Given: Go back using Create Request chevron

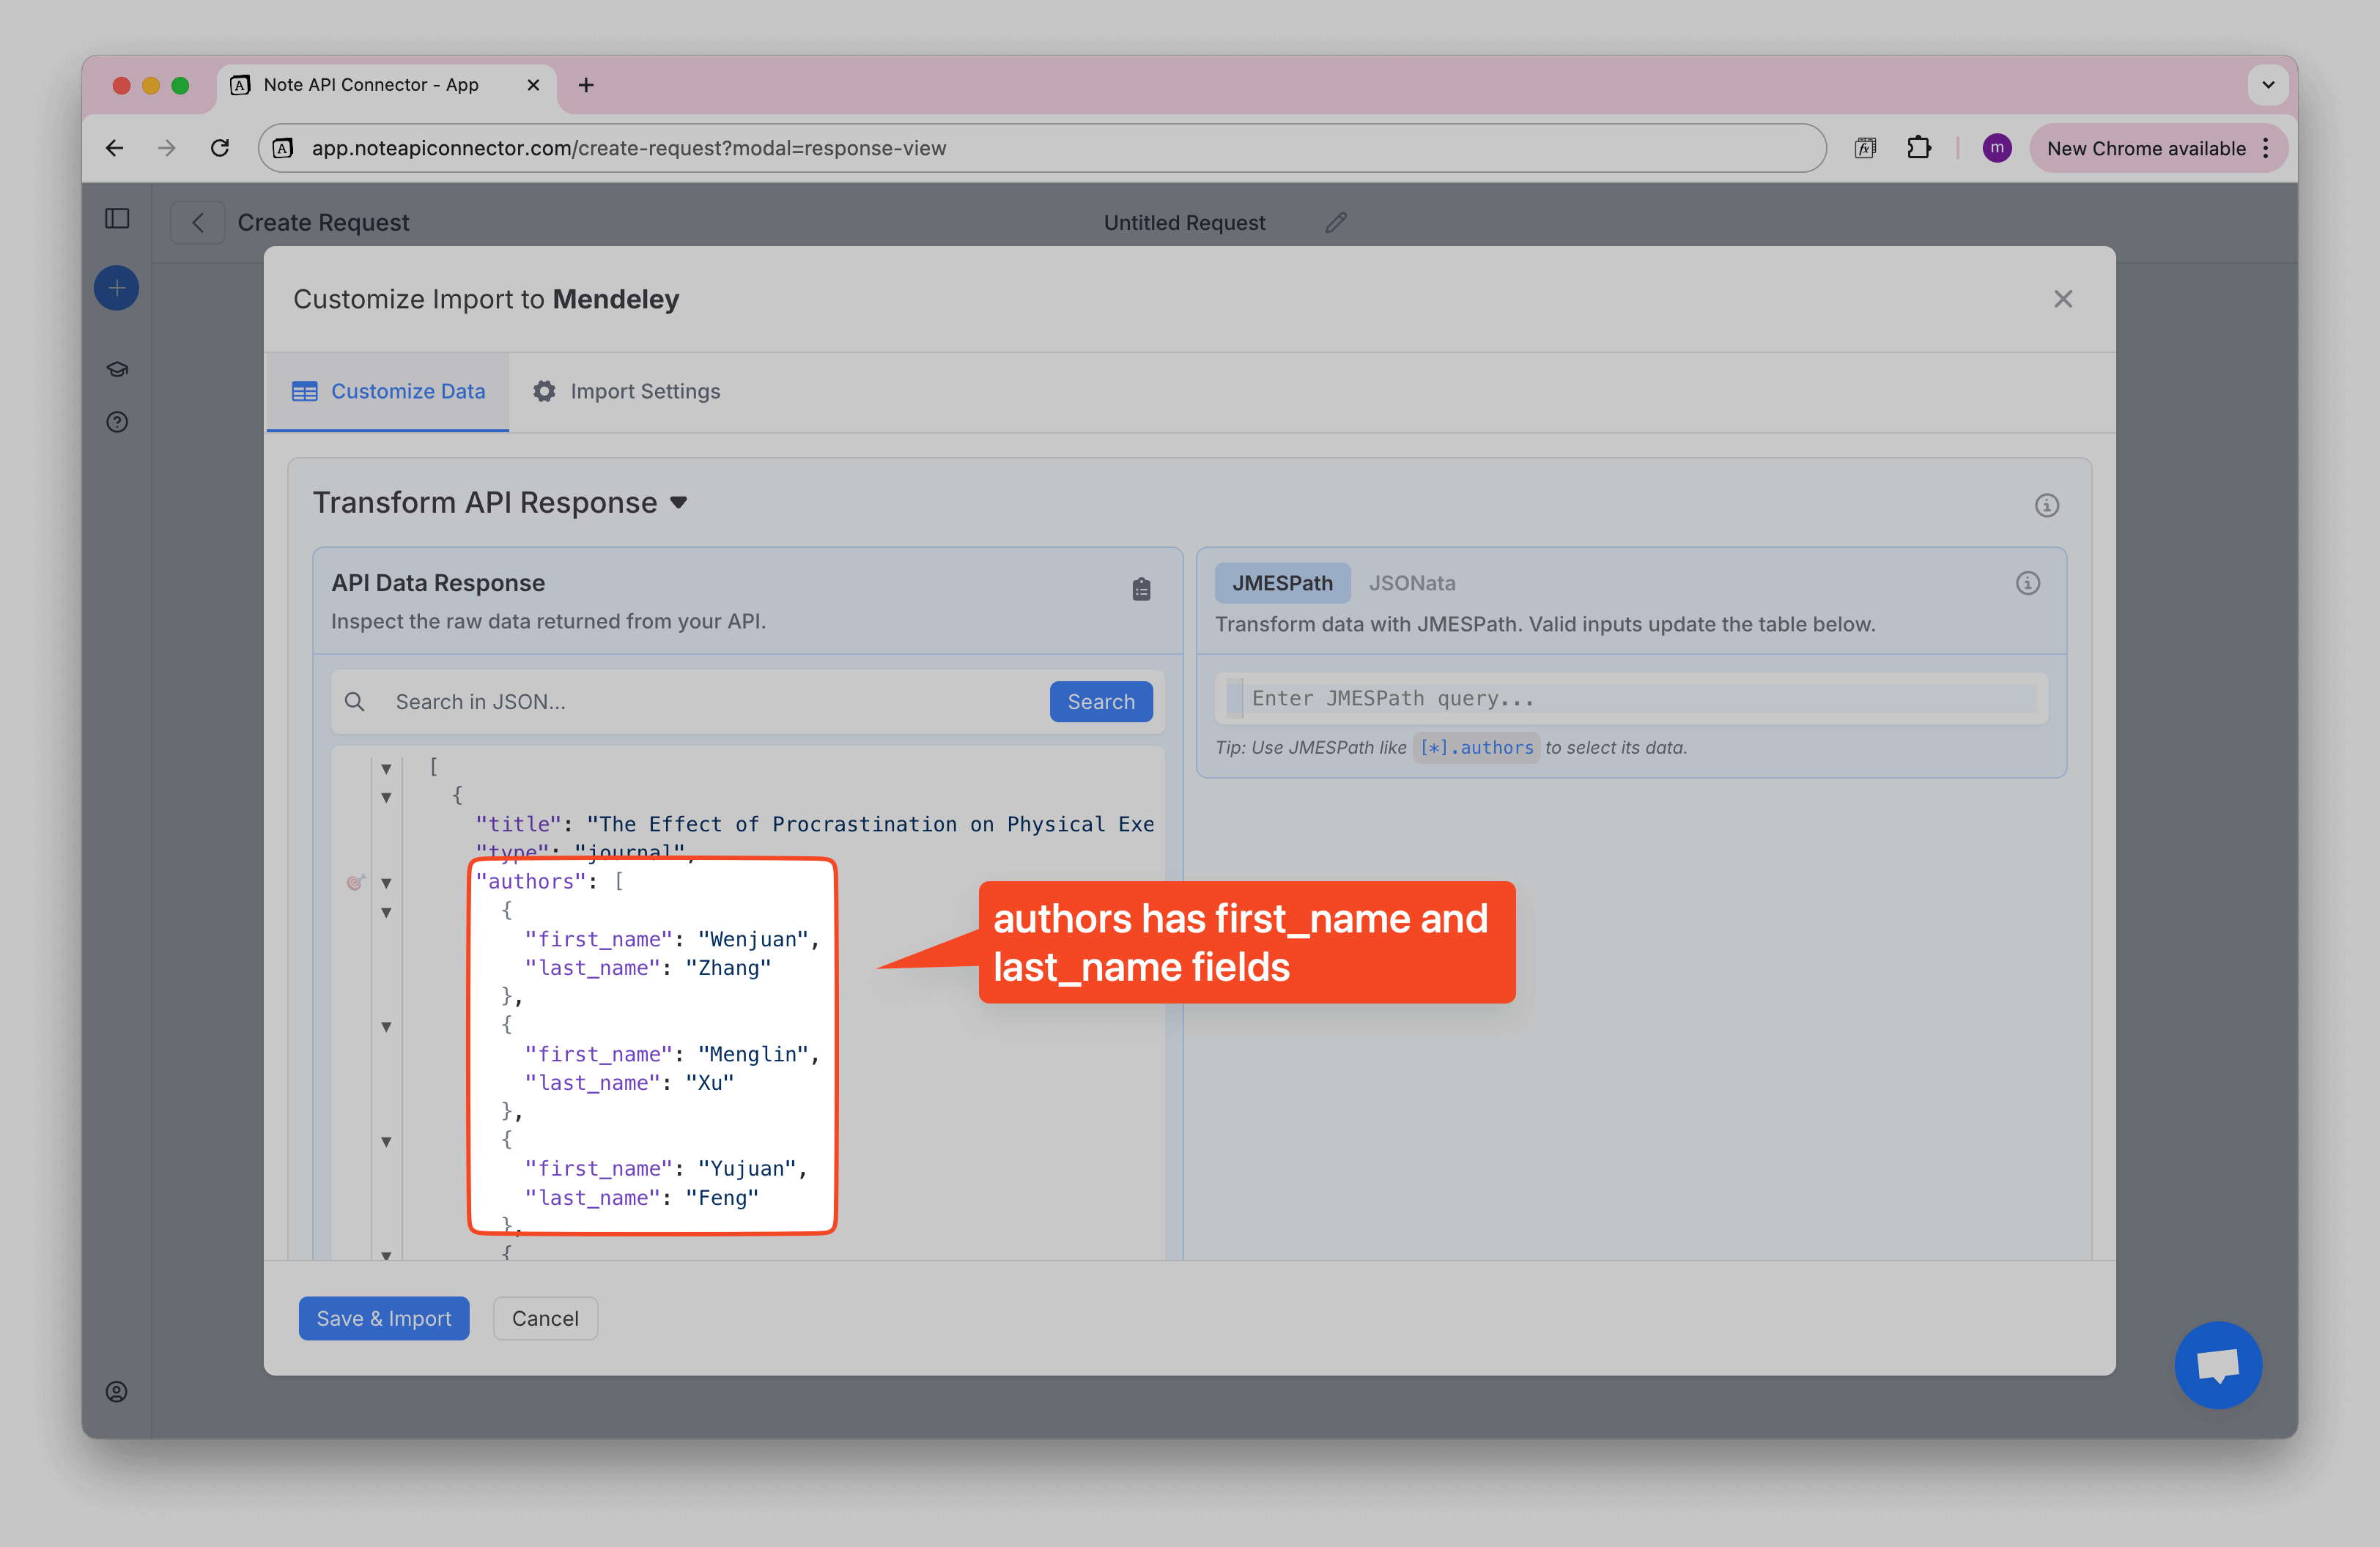Looking at the screenshot, I should click(198, 223).
